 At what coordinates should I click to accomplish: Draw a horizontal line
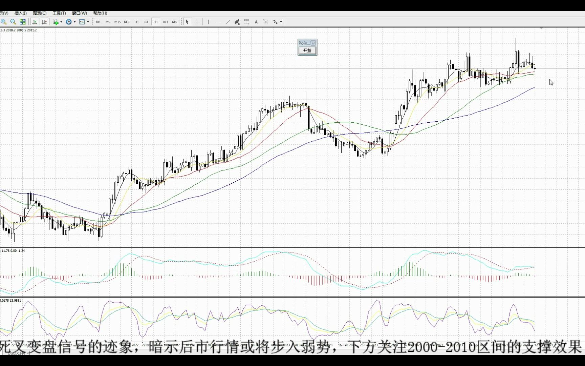pos(218,22)
